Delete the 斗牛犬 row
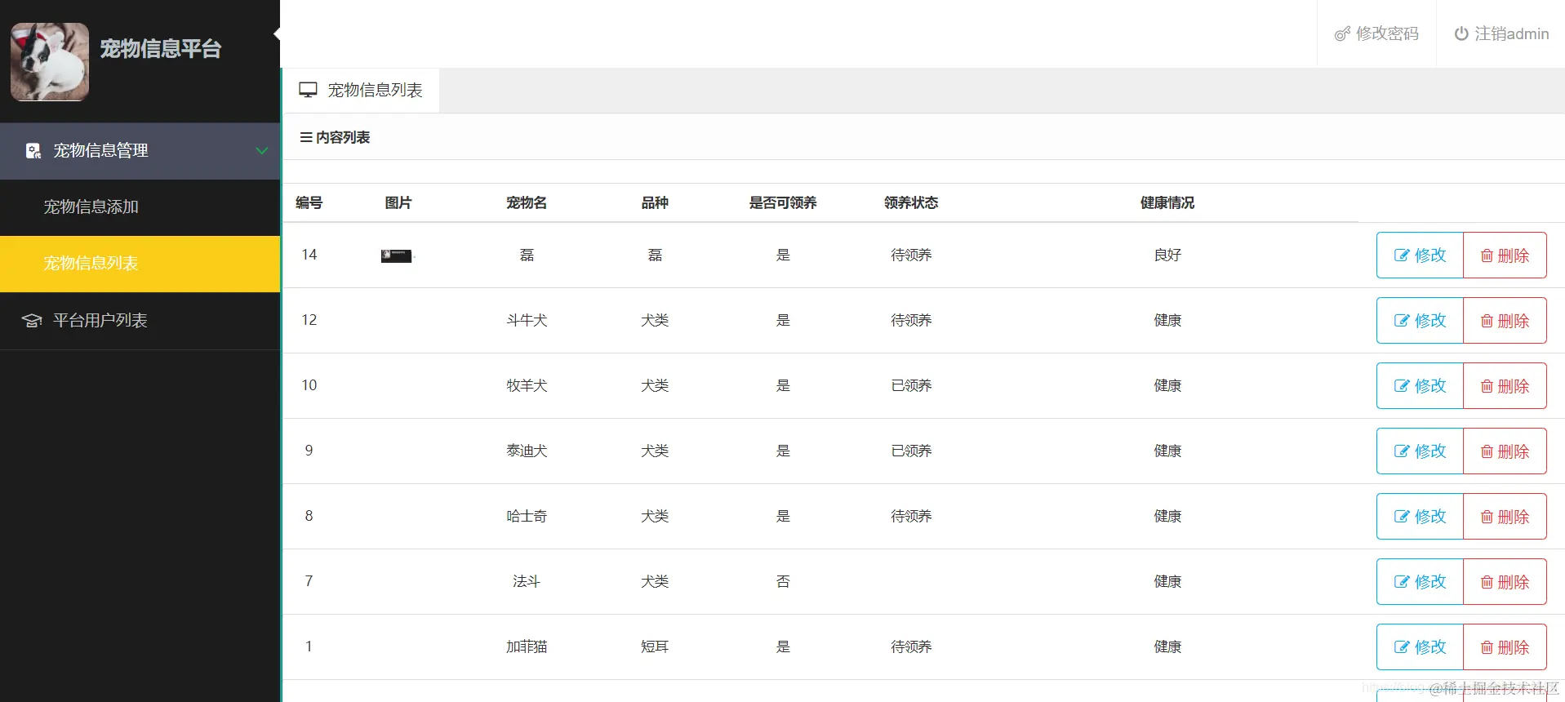This screenshot has height=702, width=1565. 1505,321
